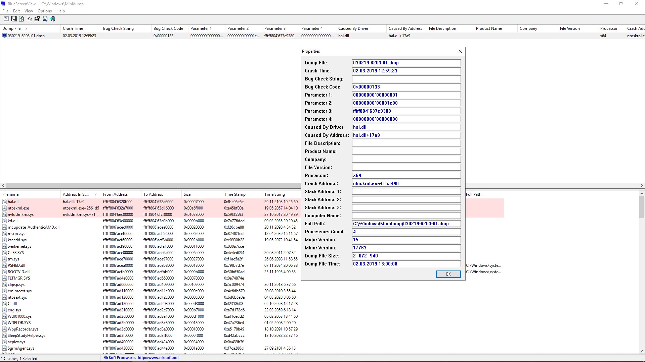
Task: Click the Save (floppy disk) toolbar icon
Action: tap(14, 19)
